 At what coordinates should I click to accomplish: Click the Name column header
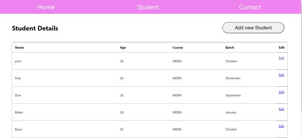pyautogui.click(x=20, y=48)
